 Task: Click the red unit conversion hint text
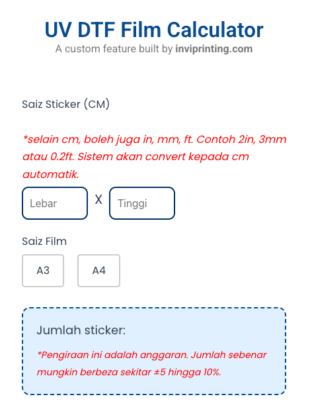pos(155,157)
